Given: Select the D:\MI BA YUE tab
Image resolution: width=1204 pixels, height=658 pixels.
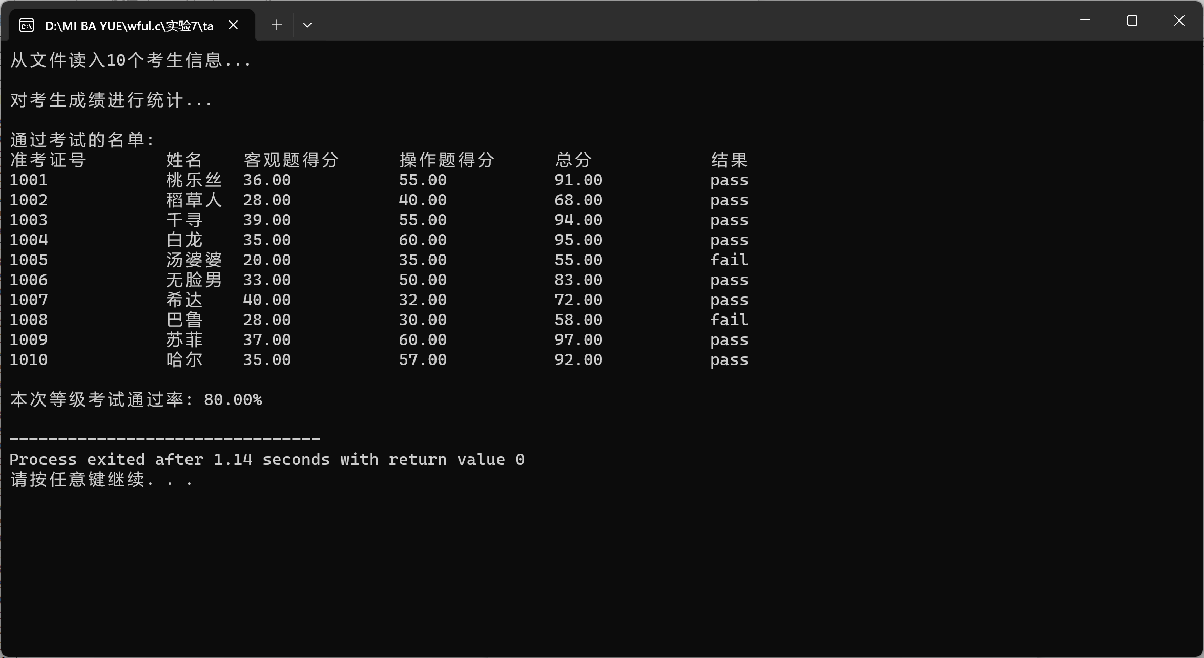Looking at the screenshot, I should click(x=129, y=26).
